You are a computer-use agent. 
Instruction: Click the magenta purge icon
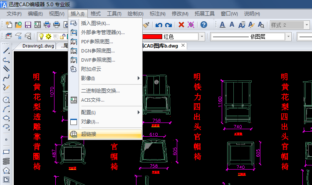pyautogui.click(x=191, y=25)
